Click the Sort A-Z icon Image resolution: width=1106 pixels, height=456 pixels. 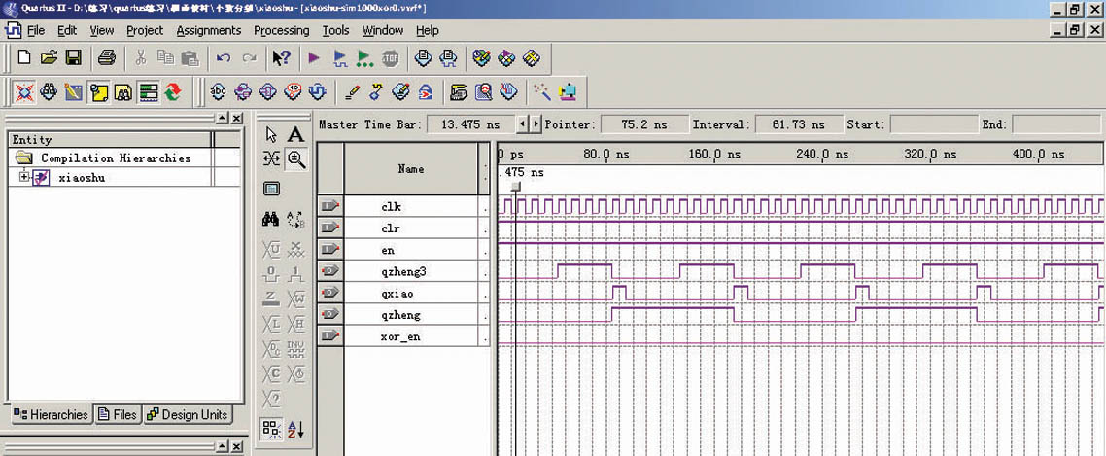coord(296,429)
